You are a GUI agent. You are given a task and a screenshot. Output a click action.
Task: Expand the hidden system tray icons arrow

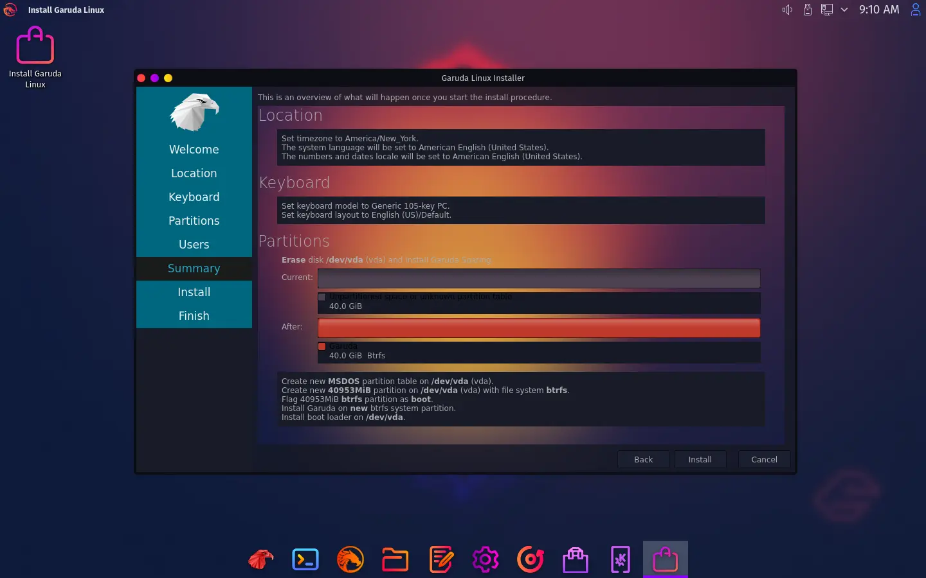[844, 10]
